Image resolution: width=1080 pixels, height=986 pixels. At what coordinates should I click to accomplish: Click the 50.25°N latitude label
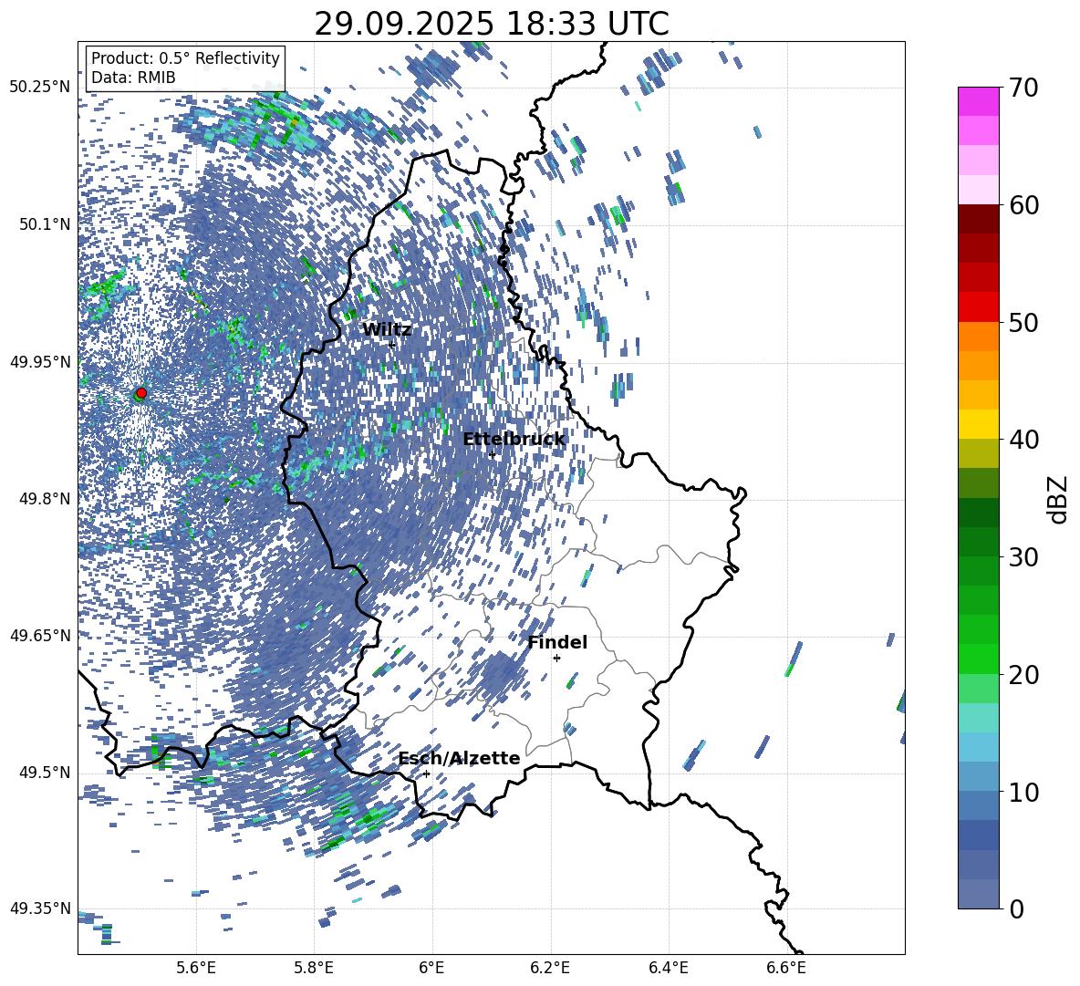[40, 88]
